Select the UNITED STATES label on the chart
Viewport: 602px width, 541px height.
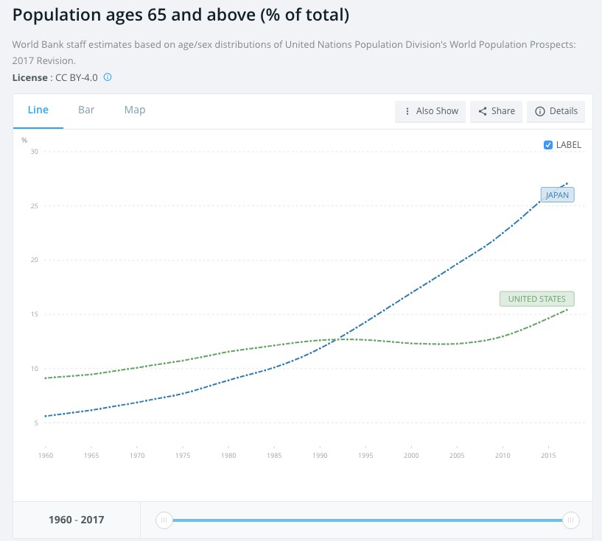pos(536,298)
